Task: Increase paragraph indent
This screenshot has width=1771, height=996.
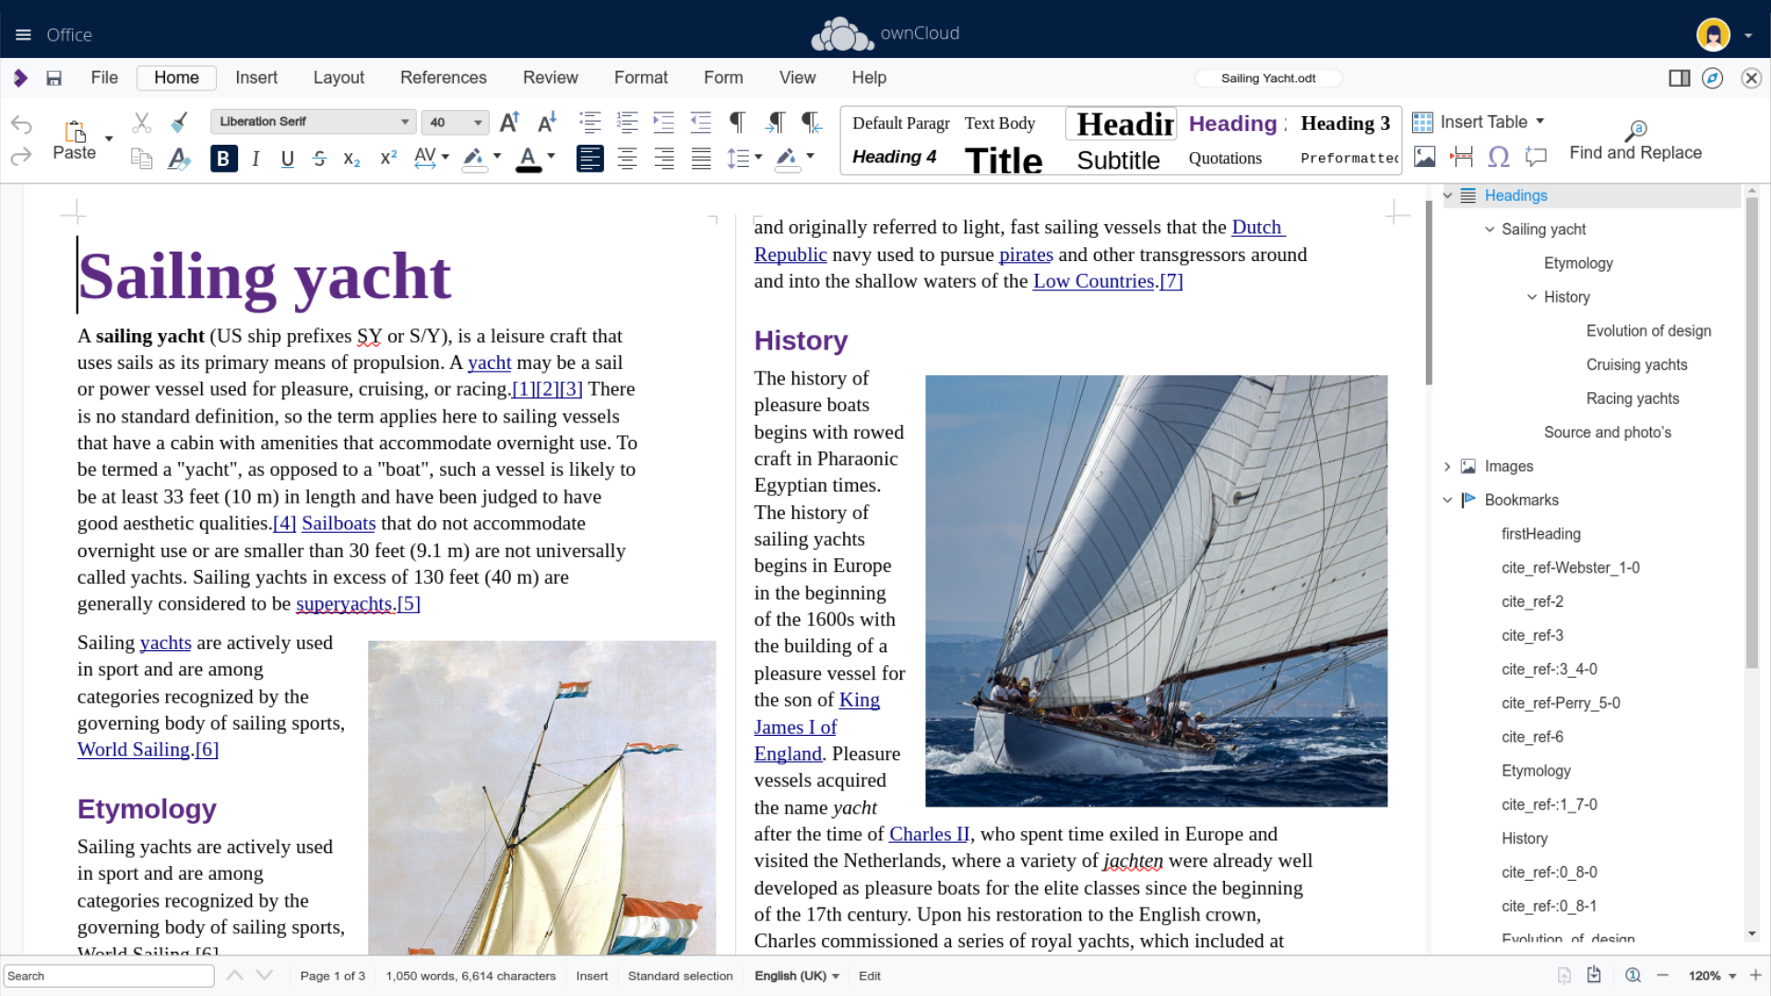Action: 663,122
